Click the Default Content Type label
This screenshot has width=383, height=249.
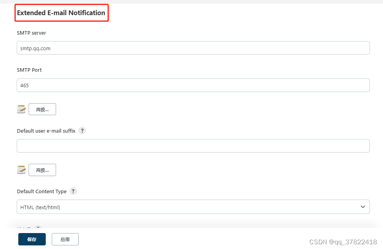[x=42, y=192]
